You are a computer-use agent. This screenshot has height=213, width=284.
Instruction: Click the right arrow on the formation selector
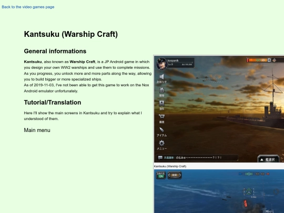(180, 175)
